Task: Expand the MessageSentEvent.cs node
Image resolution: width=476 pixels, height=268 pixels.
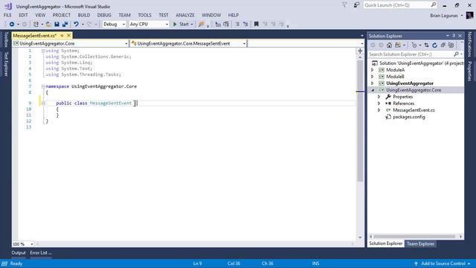Action: pos(379,110)
